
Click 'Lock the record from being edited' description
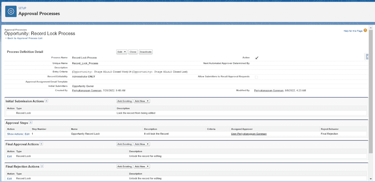coord(136,113)
